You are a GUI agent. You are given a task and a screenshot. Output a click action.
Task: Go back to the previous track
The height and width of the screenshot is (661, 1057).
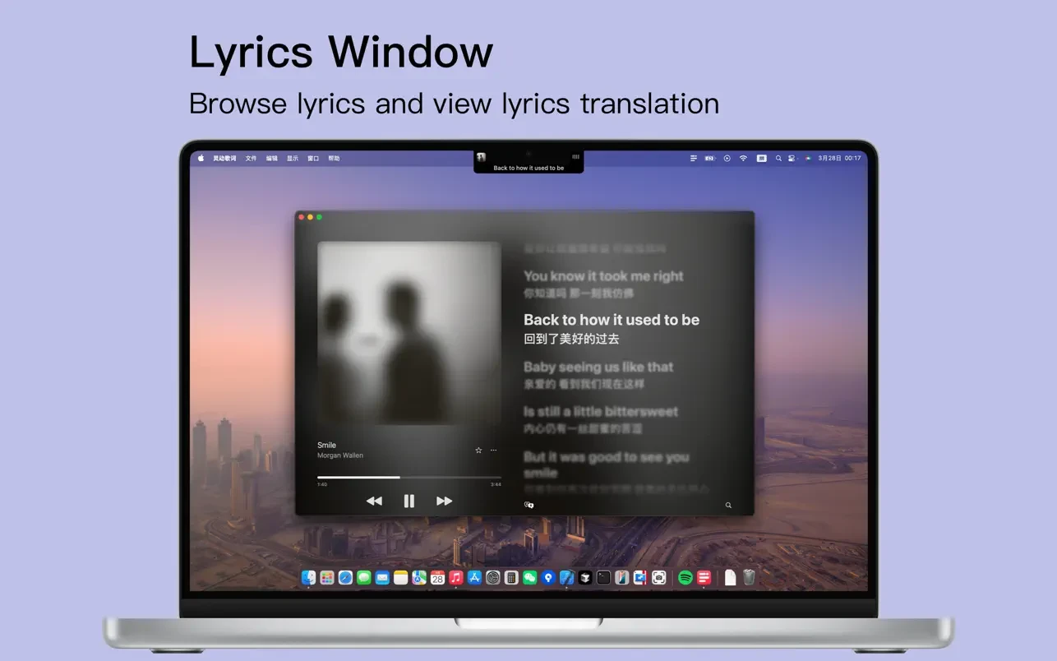tap(374, 501)
